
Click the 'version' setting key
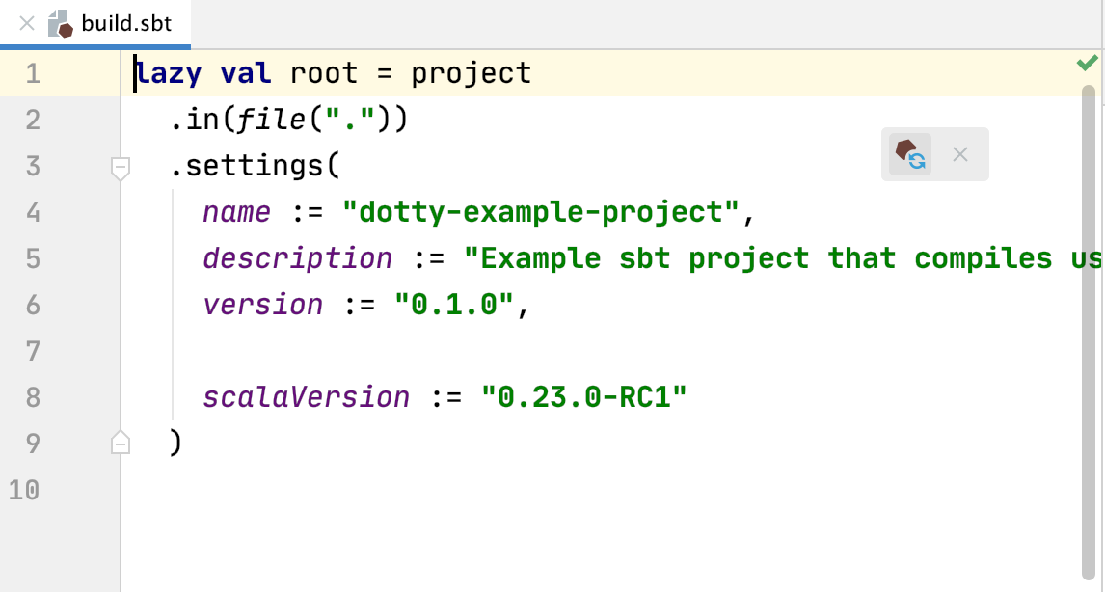(263, 306)
